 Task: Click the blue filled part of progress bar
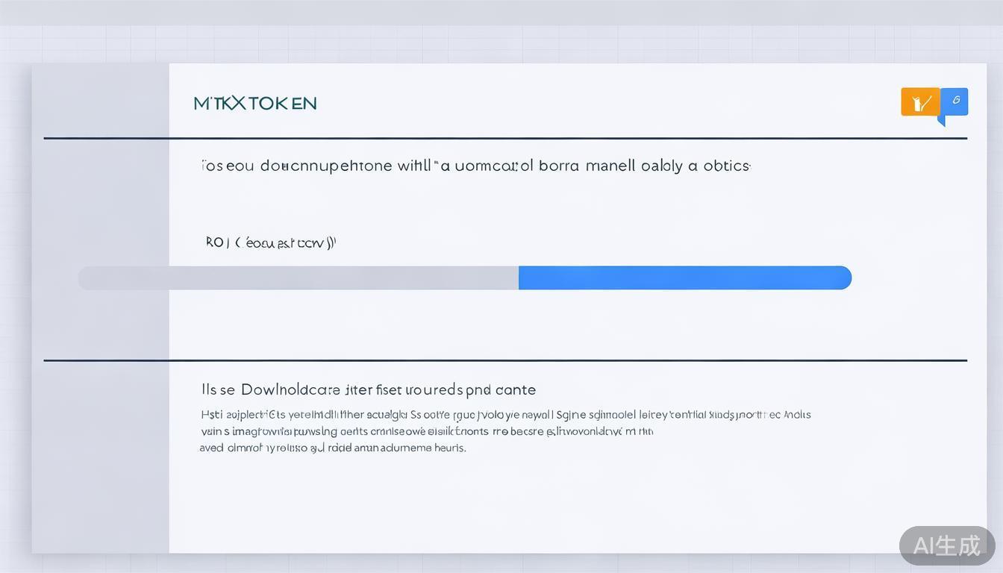pyautogui.click(x=684, y=278)
